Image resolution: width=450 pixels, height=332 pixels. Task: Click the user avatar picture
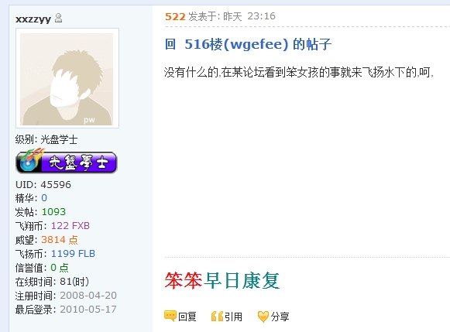coord(67,78)
